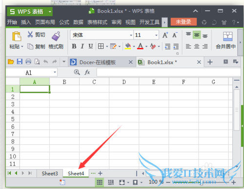Zoom in with plus button
The image size is (244, 189).
tap(234, 183)
